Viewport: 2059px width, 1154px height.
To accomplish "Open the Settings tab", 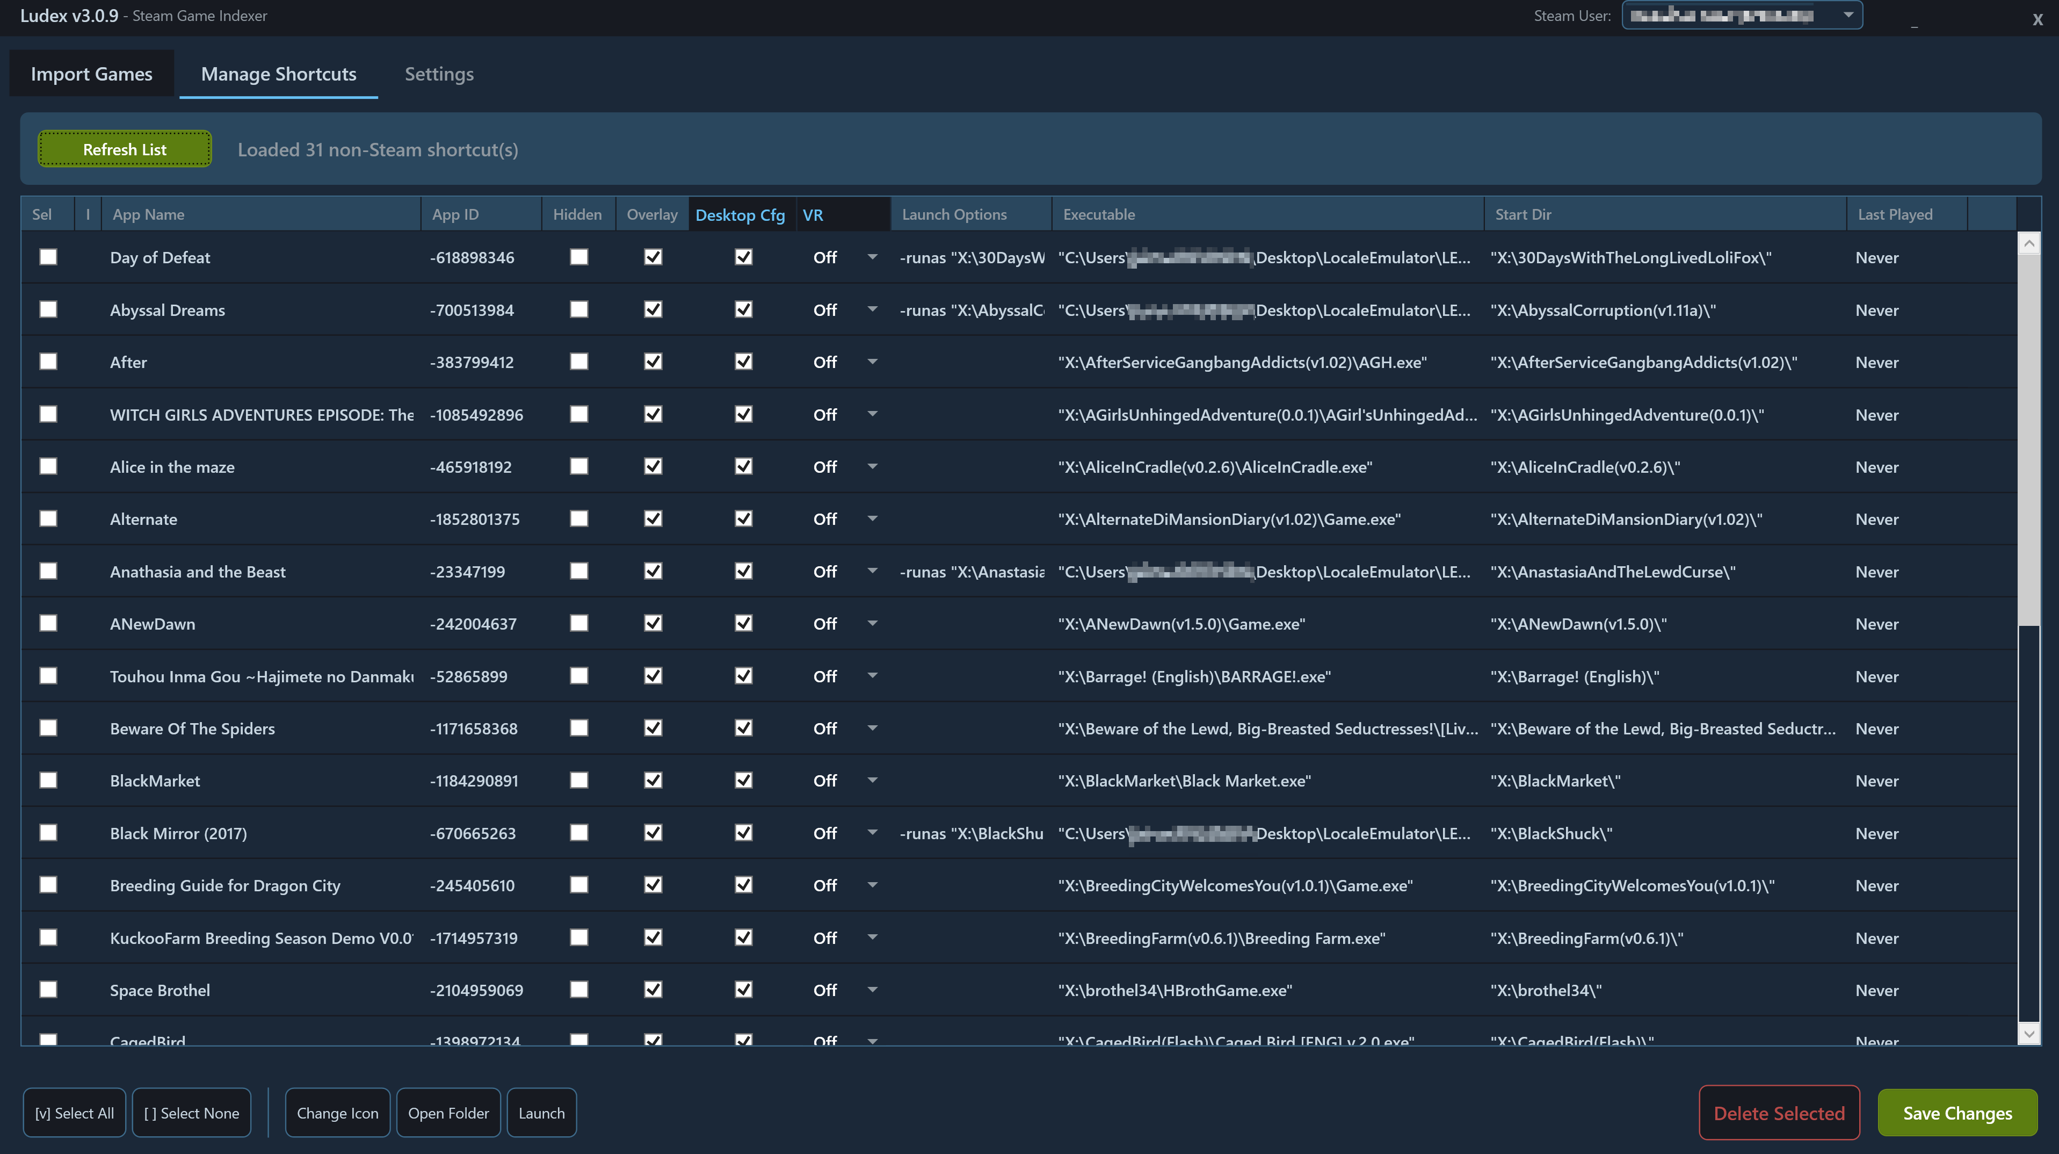I will [439, 74].
